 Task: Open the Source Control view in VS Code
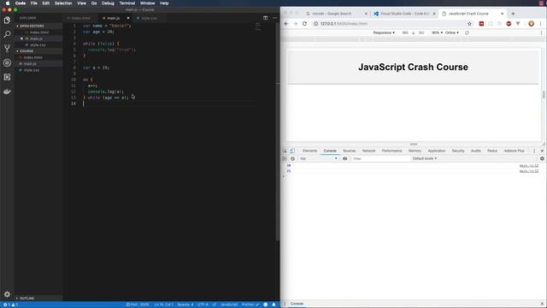click(x=7, y=48)
